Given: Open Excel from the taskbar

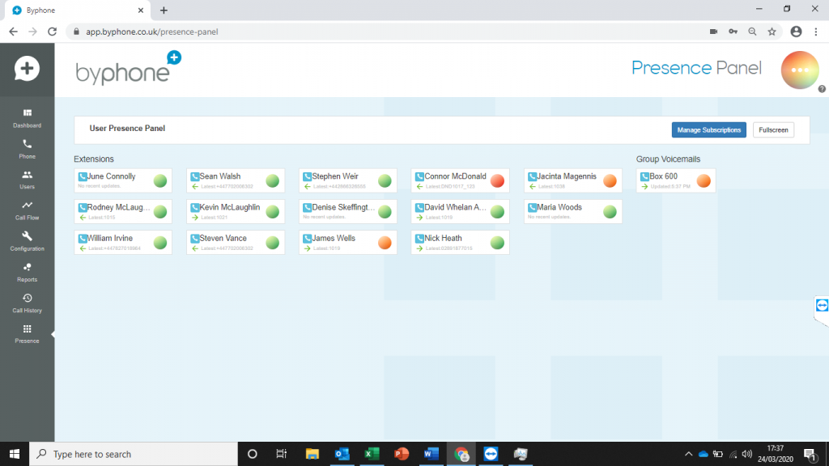Looking at the screenshot, I should click(x=372, y=455).
